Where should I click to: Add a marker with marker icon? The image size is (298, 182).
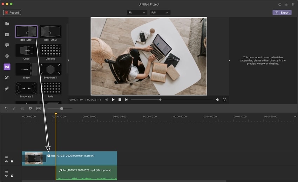point(30,109)
